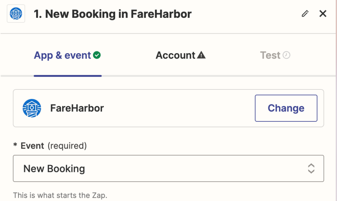Click the FareHarbor lighthouse icon in app card

point(32,108)
